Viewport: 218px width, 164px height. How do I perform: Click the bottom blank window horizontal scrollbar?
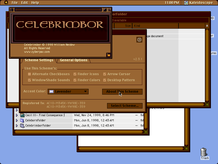tap(131, 148)
